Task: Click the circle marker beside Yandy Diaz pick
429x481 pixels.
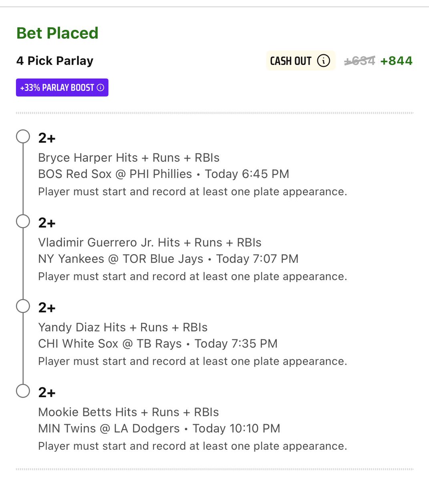Action: (23, 306)
